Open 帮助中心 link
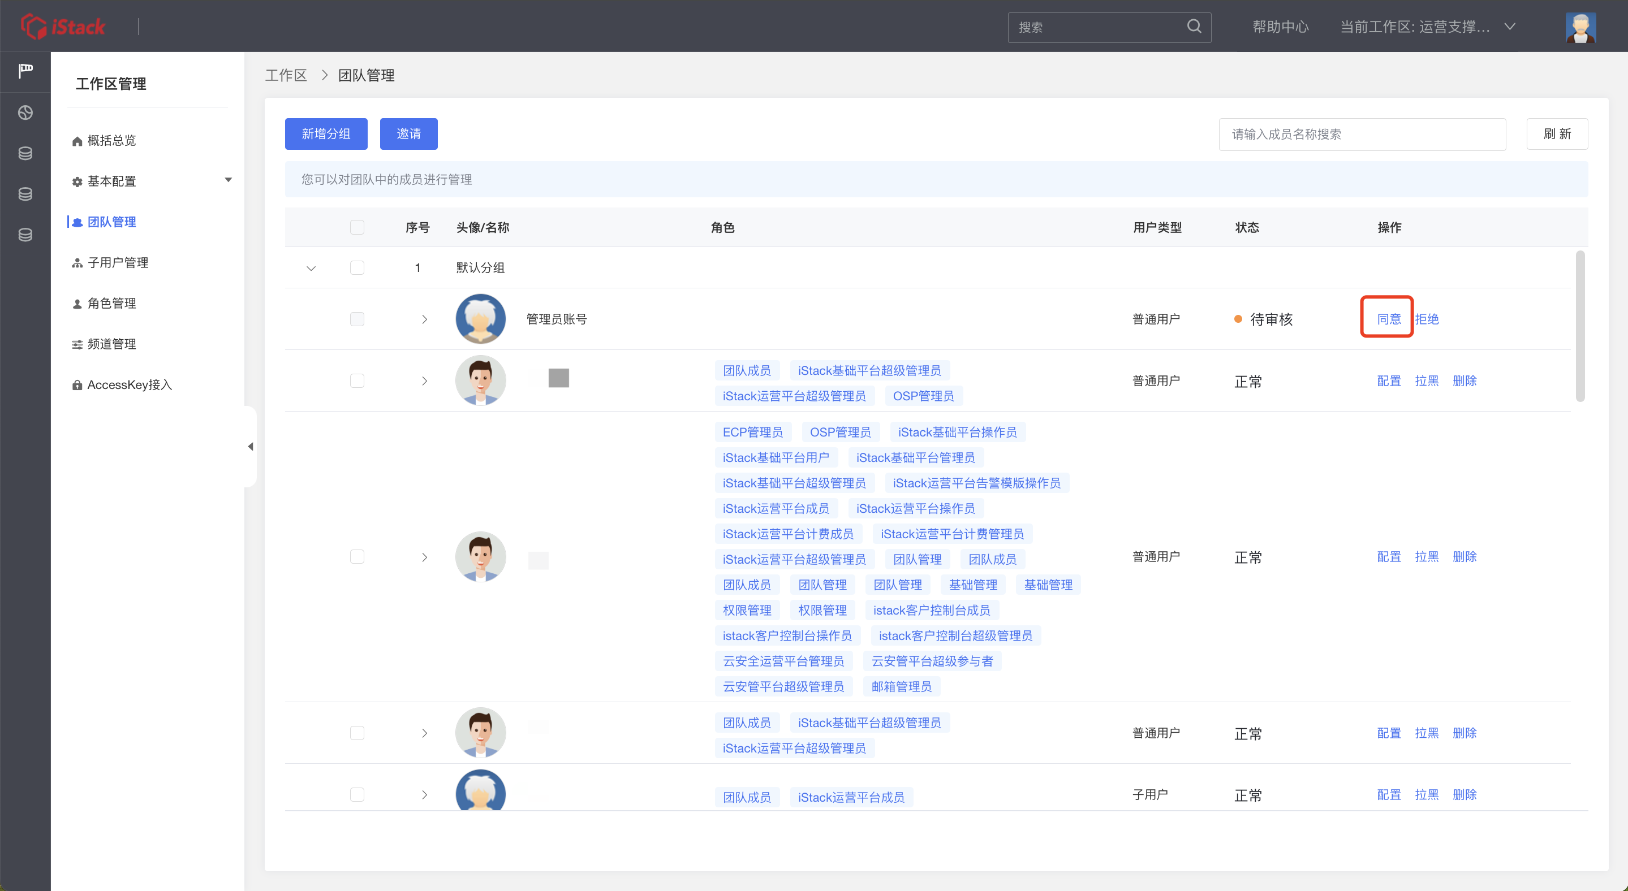Image resolution: width=1628 pixels, height=891 pixels. pyautogui.click(x=1281, y=27)
